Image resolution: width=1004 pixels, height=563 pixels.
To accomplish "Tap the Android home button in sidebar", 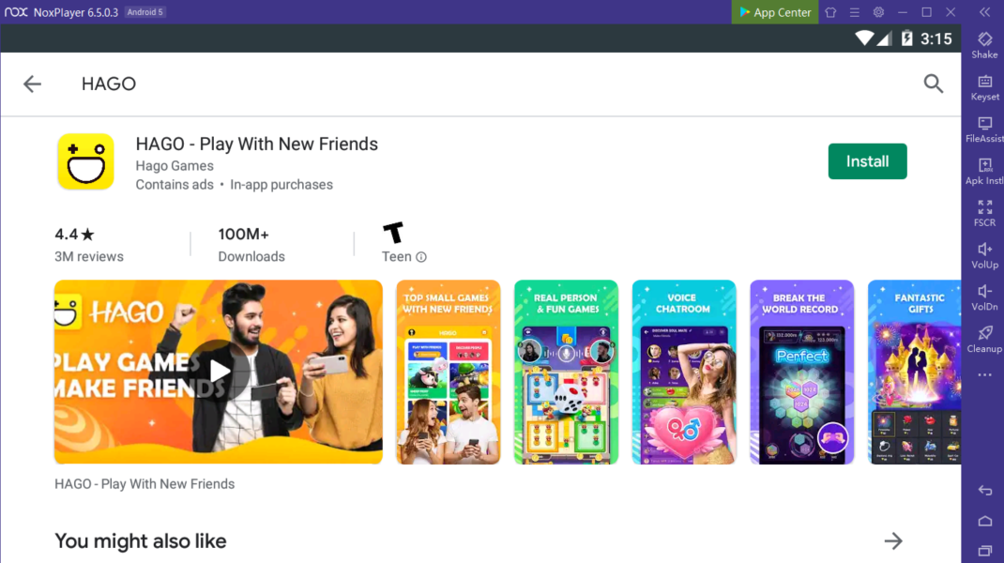I will [985, 521].
